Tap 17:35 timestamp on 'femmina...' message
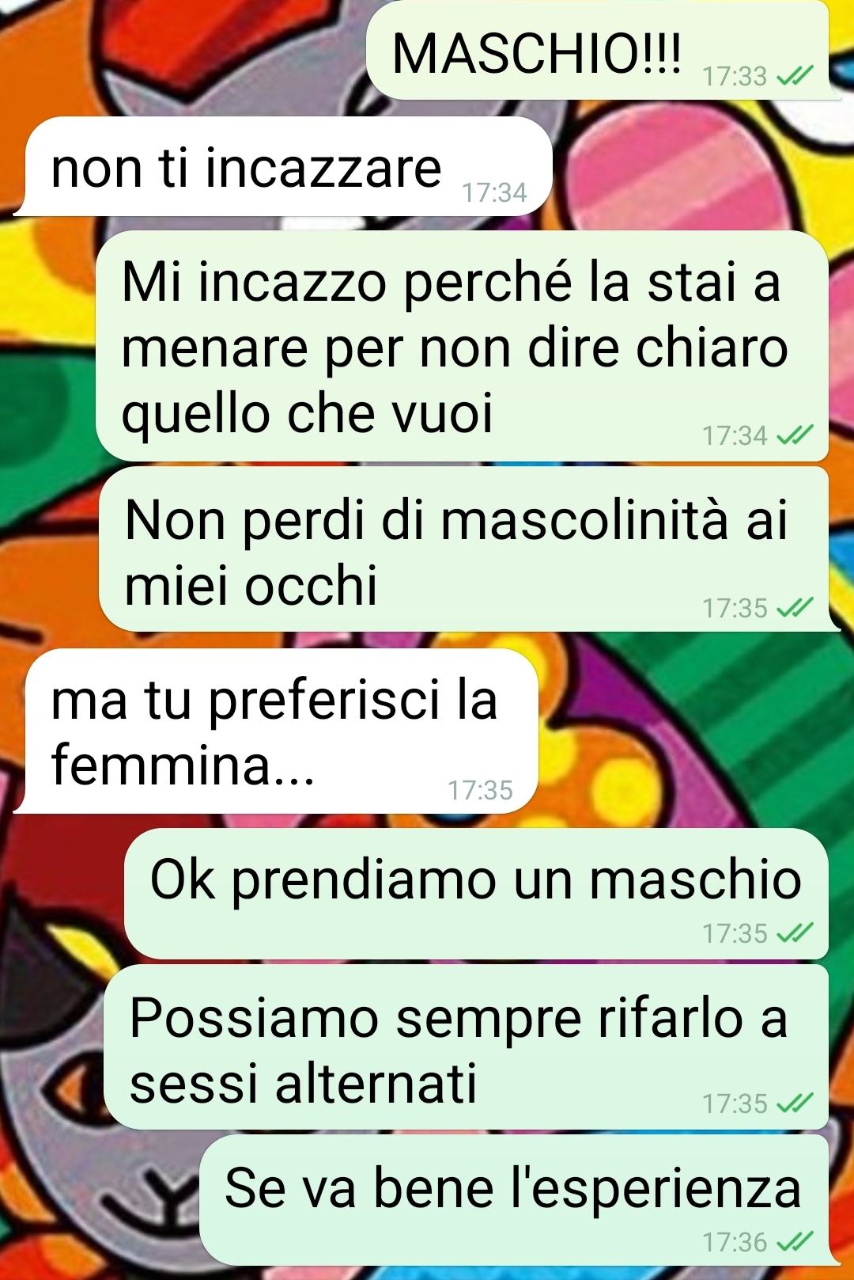Screen dimensions: 854x1280 point(480,790)
